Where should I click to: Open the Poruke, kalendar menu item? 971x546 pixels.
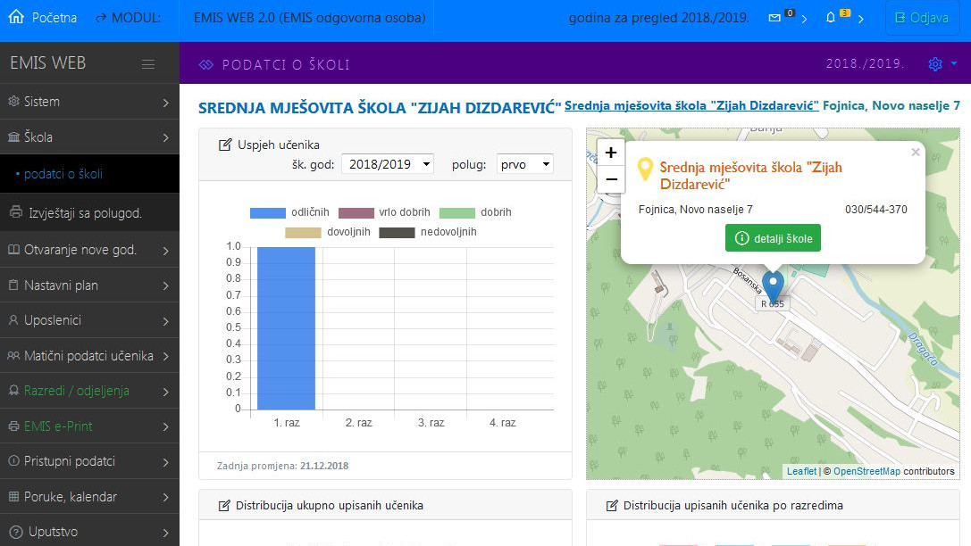click(90, 497)
